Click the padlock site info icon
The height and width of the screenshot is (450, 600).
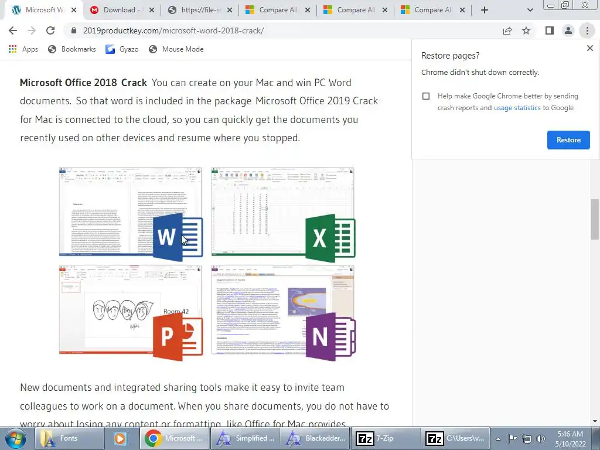point(74,30)
